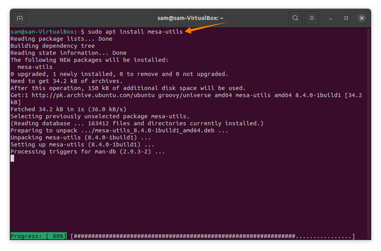Open the hamburger menu
The width and height of the screenshot is (381, 251).
[312, 18]
